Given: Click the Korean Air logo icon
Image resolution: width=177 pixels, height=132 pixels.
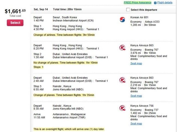Looking at the screenshot, I should tap(122, 19).
